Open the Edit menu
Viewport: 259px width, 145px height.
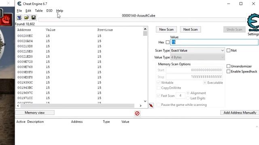(28, 11)
